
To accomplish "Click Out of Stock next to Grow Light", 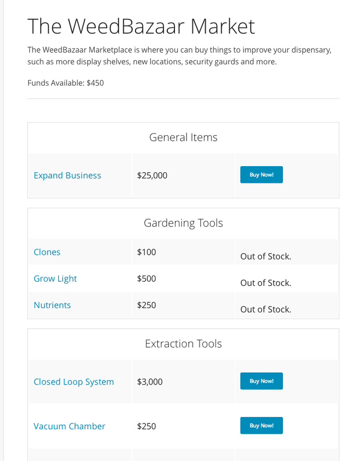I will [x=266, y=283].
